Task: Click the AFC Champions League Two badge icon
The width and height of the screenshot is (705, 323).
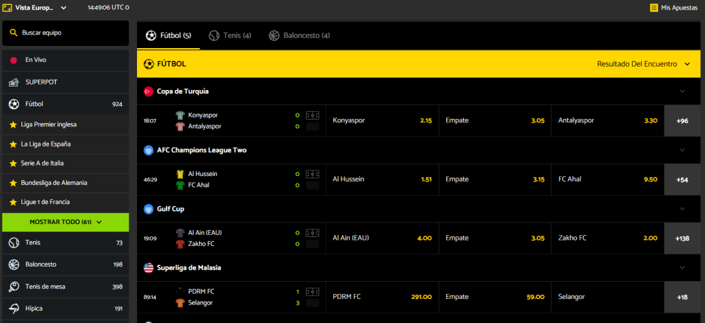Action: [x=149, y=151]
